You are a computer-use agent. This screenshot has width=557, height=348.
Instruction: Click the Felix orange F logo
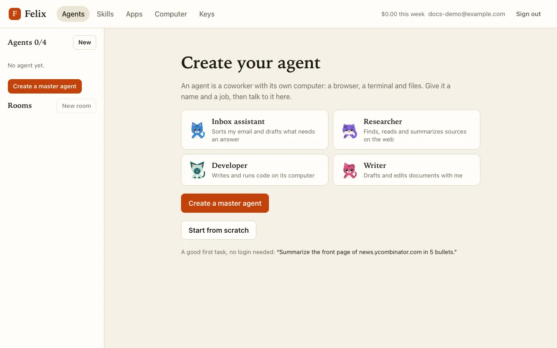coord(15,14)
